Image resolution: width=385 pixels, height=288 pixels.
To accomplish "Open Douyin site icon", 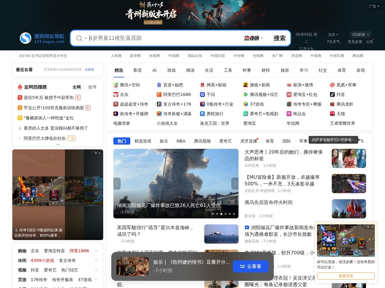I will [332, 94].
